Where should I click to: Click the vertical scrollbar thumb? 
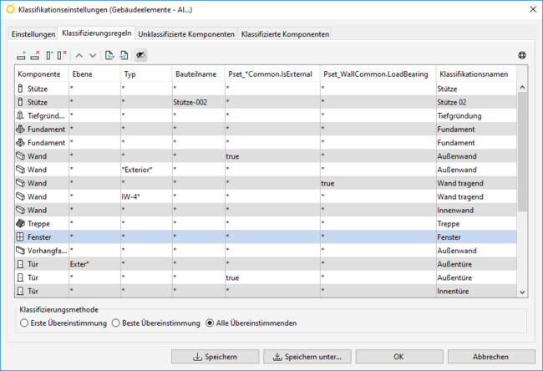click(x=522, y=152)
